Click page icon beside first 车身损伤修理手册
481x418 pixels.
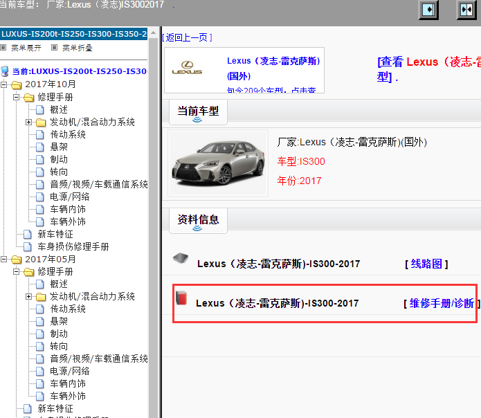28,247
